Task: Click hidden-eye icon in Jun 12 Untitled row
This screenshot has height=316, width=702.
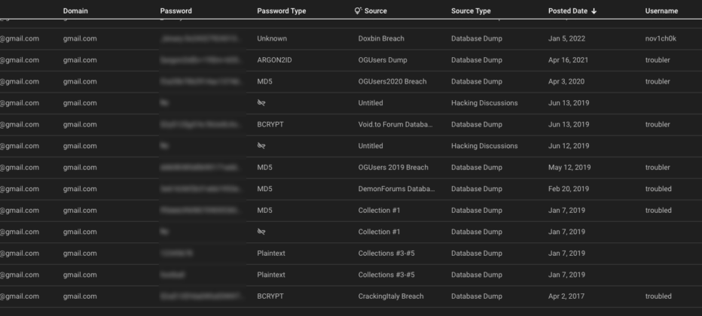Action: [261, 146]
